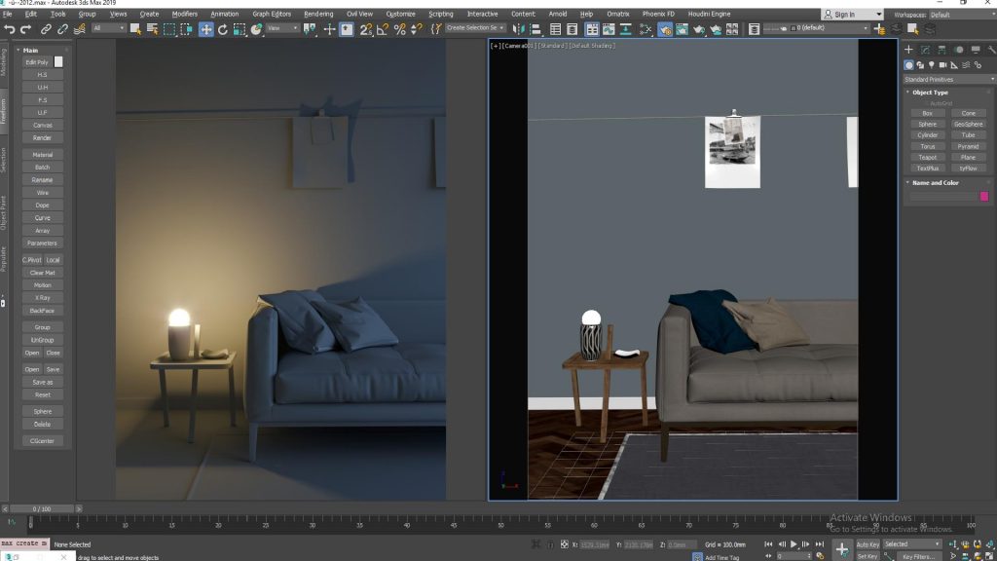
Task: Open the Cameras category in the Create panel
Action: [943, 65]
